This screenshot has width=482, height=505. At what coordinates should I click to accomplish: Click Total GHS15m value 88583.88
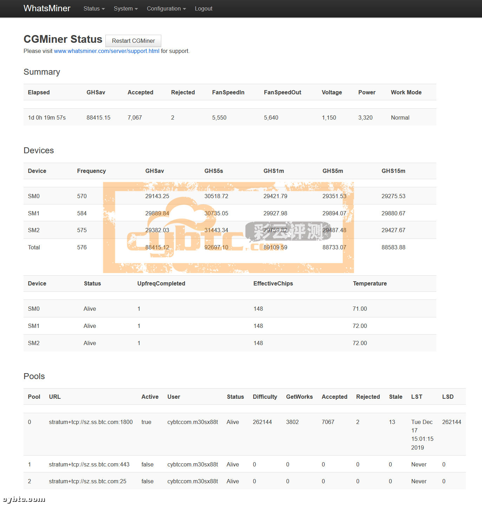(x=393, y=247)
